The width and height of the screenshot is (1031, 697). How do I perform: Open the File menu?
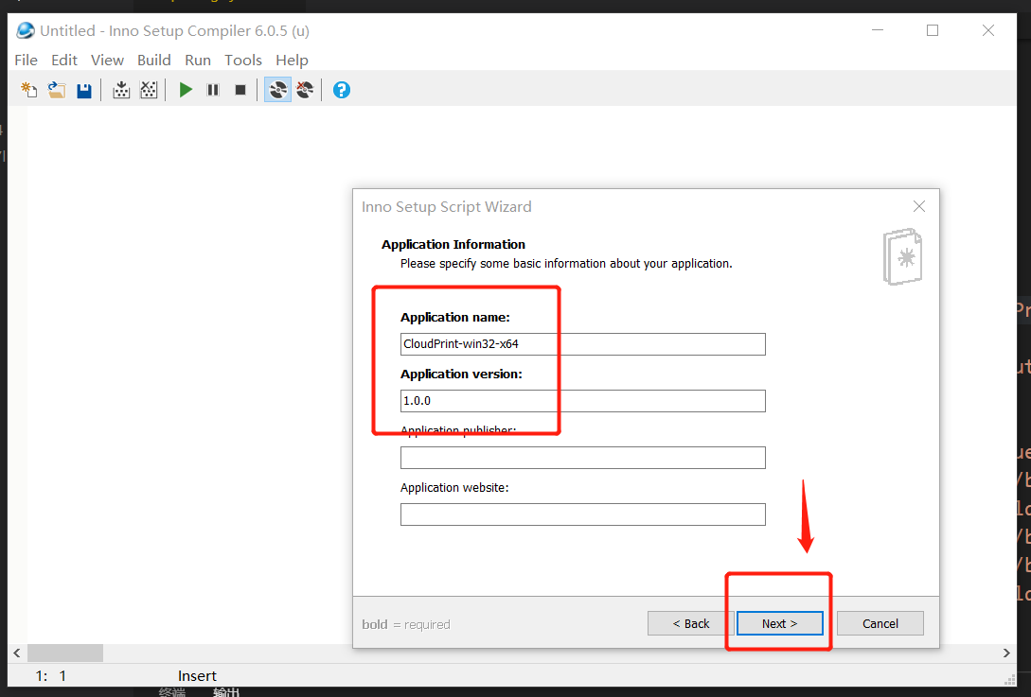tap(27, 60)
